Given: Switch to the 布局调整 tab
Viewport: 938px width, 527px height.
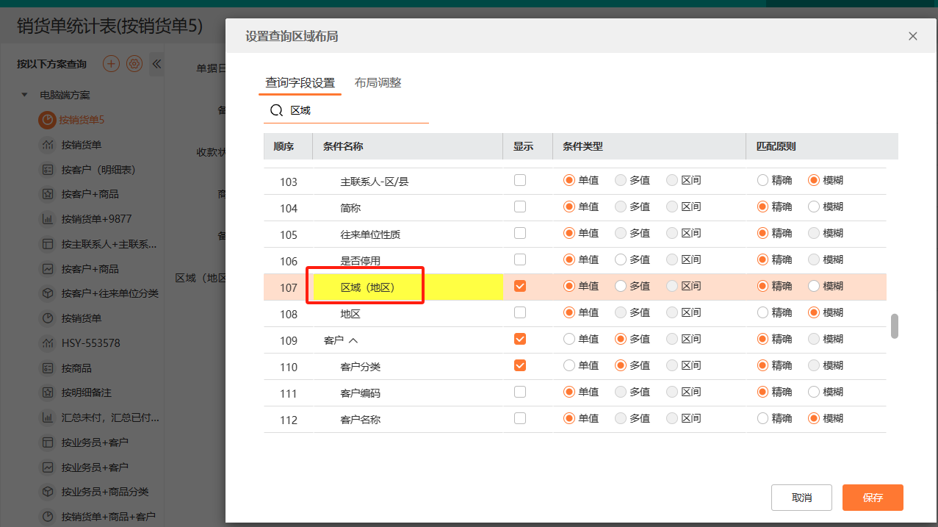Looking at the screenshot, I should click(x=378, y=82).
